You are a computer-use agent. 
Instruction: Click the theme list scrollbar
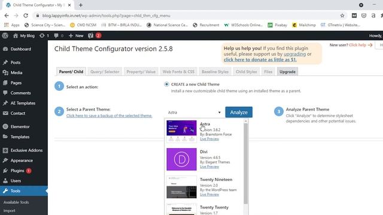pos(246,163)
